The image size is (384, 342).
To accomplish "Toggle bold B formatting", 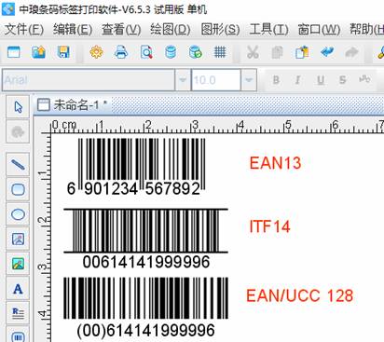I will click(276, 80).
